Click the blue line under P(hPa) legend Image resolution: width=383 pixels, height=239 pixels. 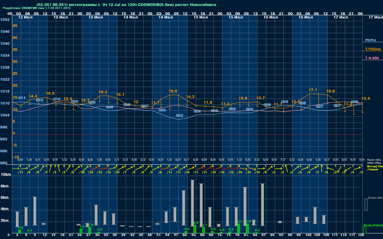(373, 42)
